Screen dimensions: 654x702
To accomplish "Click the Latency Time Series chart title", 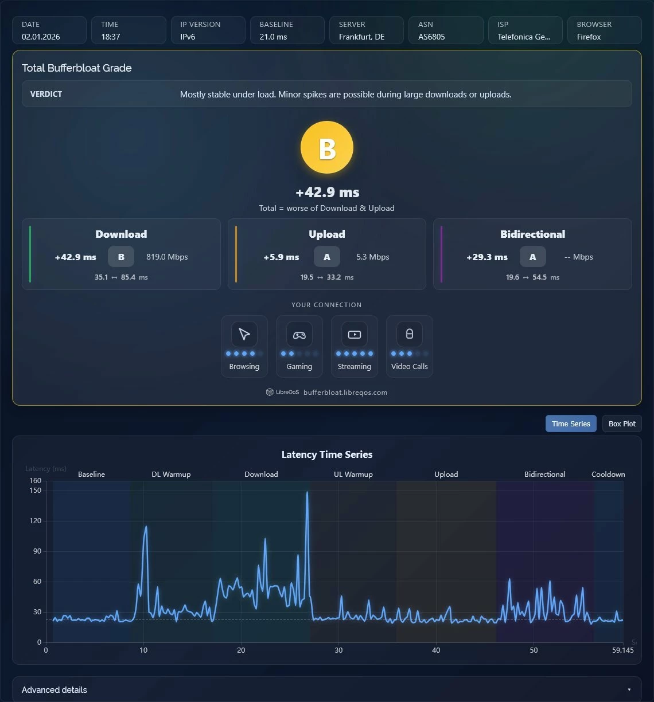I will 327,454.
